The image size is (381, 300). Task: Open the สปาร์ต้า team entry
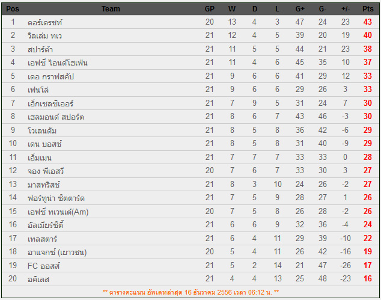(41, 49)
